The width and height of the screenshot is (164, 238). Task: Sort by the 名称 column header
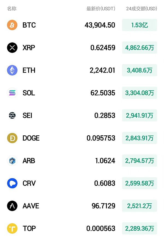pyautogui.click(x=12, y=9)
